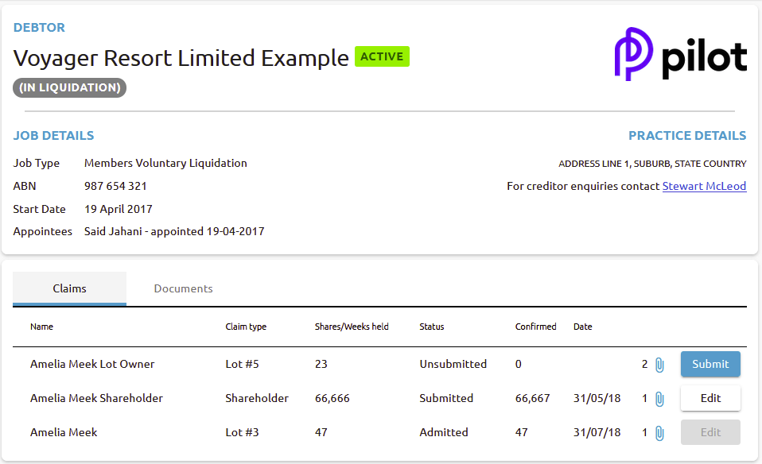Open the Stewart McLeod contact link

coord(704,186)
